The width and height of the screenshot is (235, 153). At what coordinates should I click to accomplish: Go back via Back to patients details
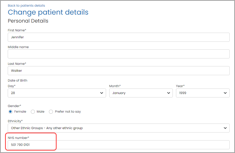[x=26, y=6]
